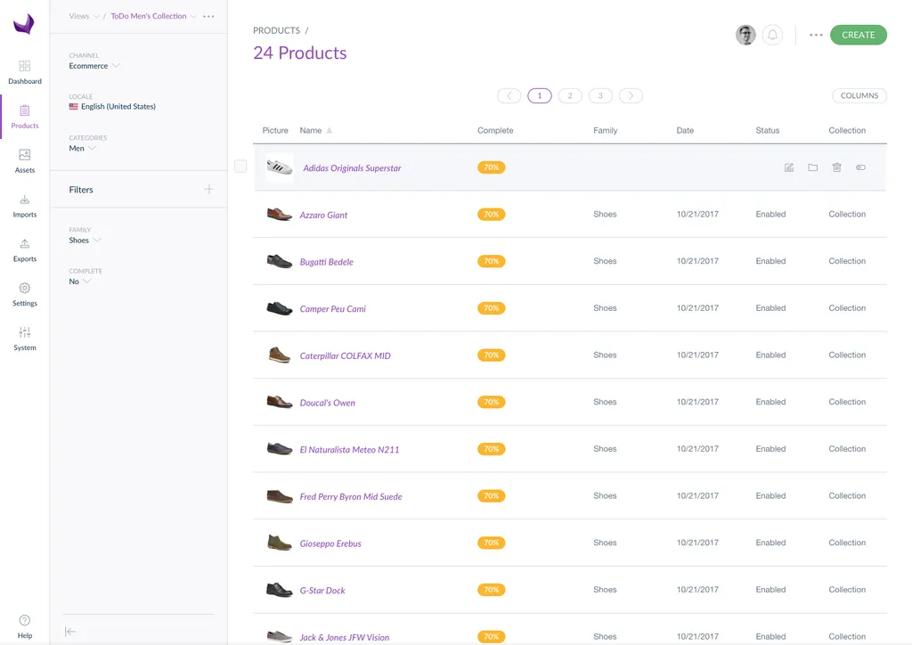The height and width of the screenshot is (645, 912).
Task: Collapse the left filter panel
Action: pos(70,632)
